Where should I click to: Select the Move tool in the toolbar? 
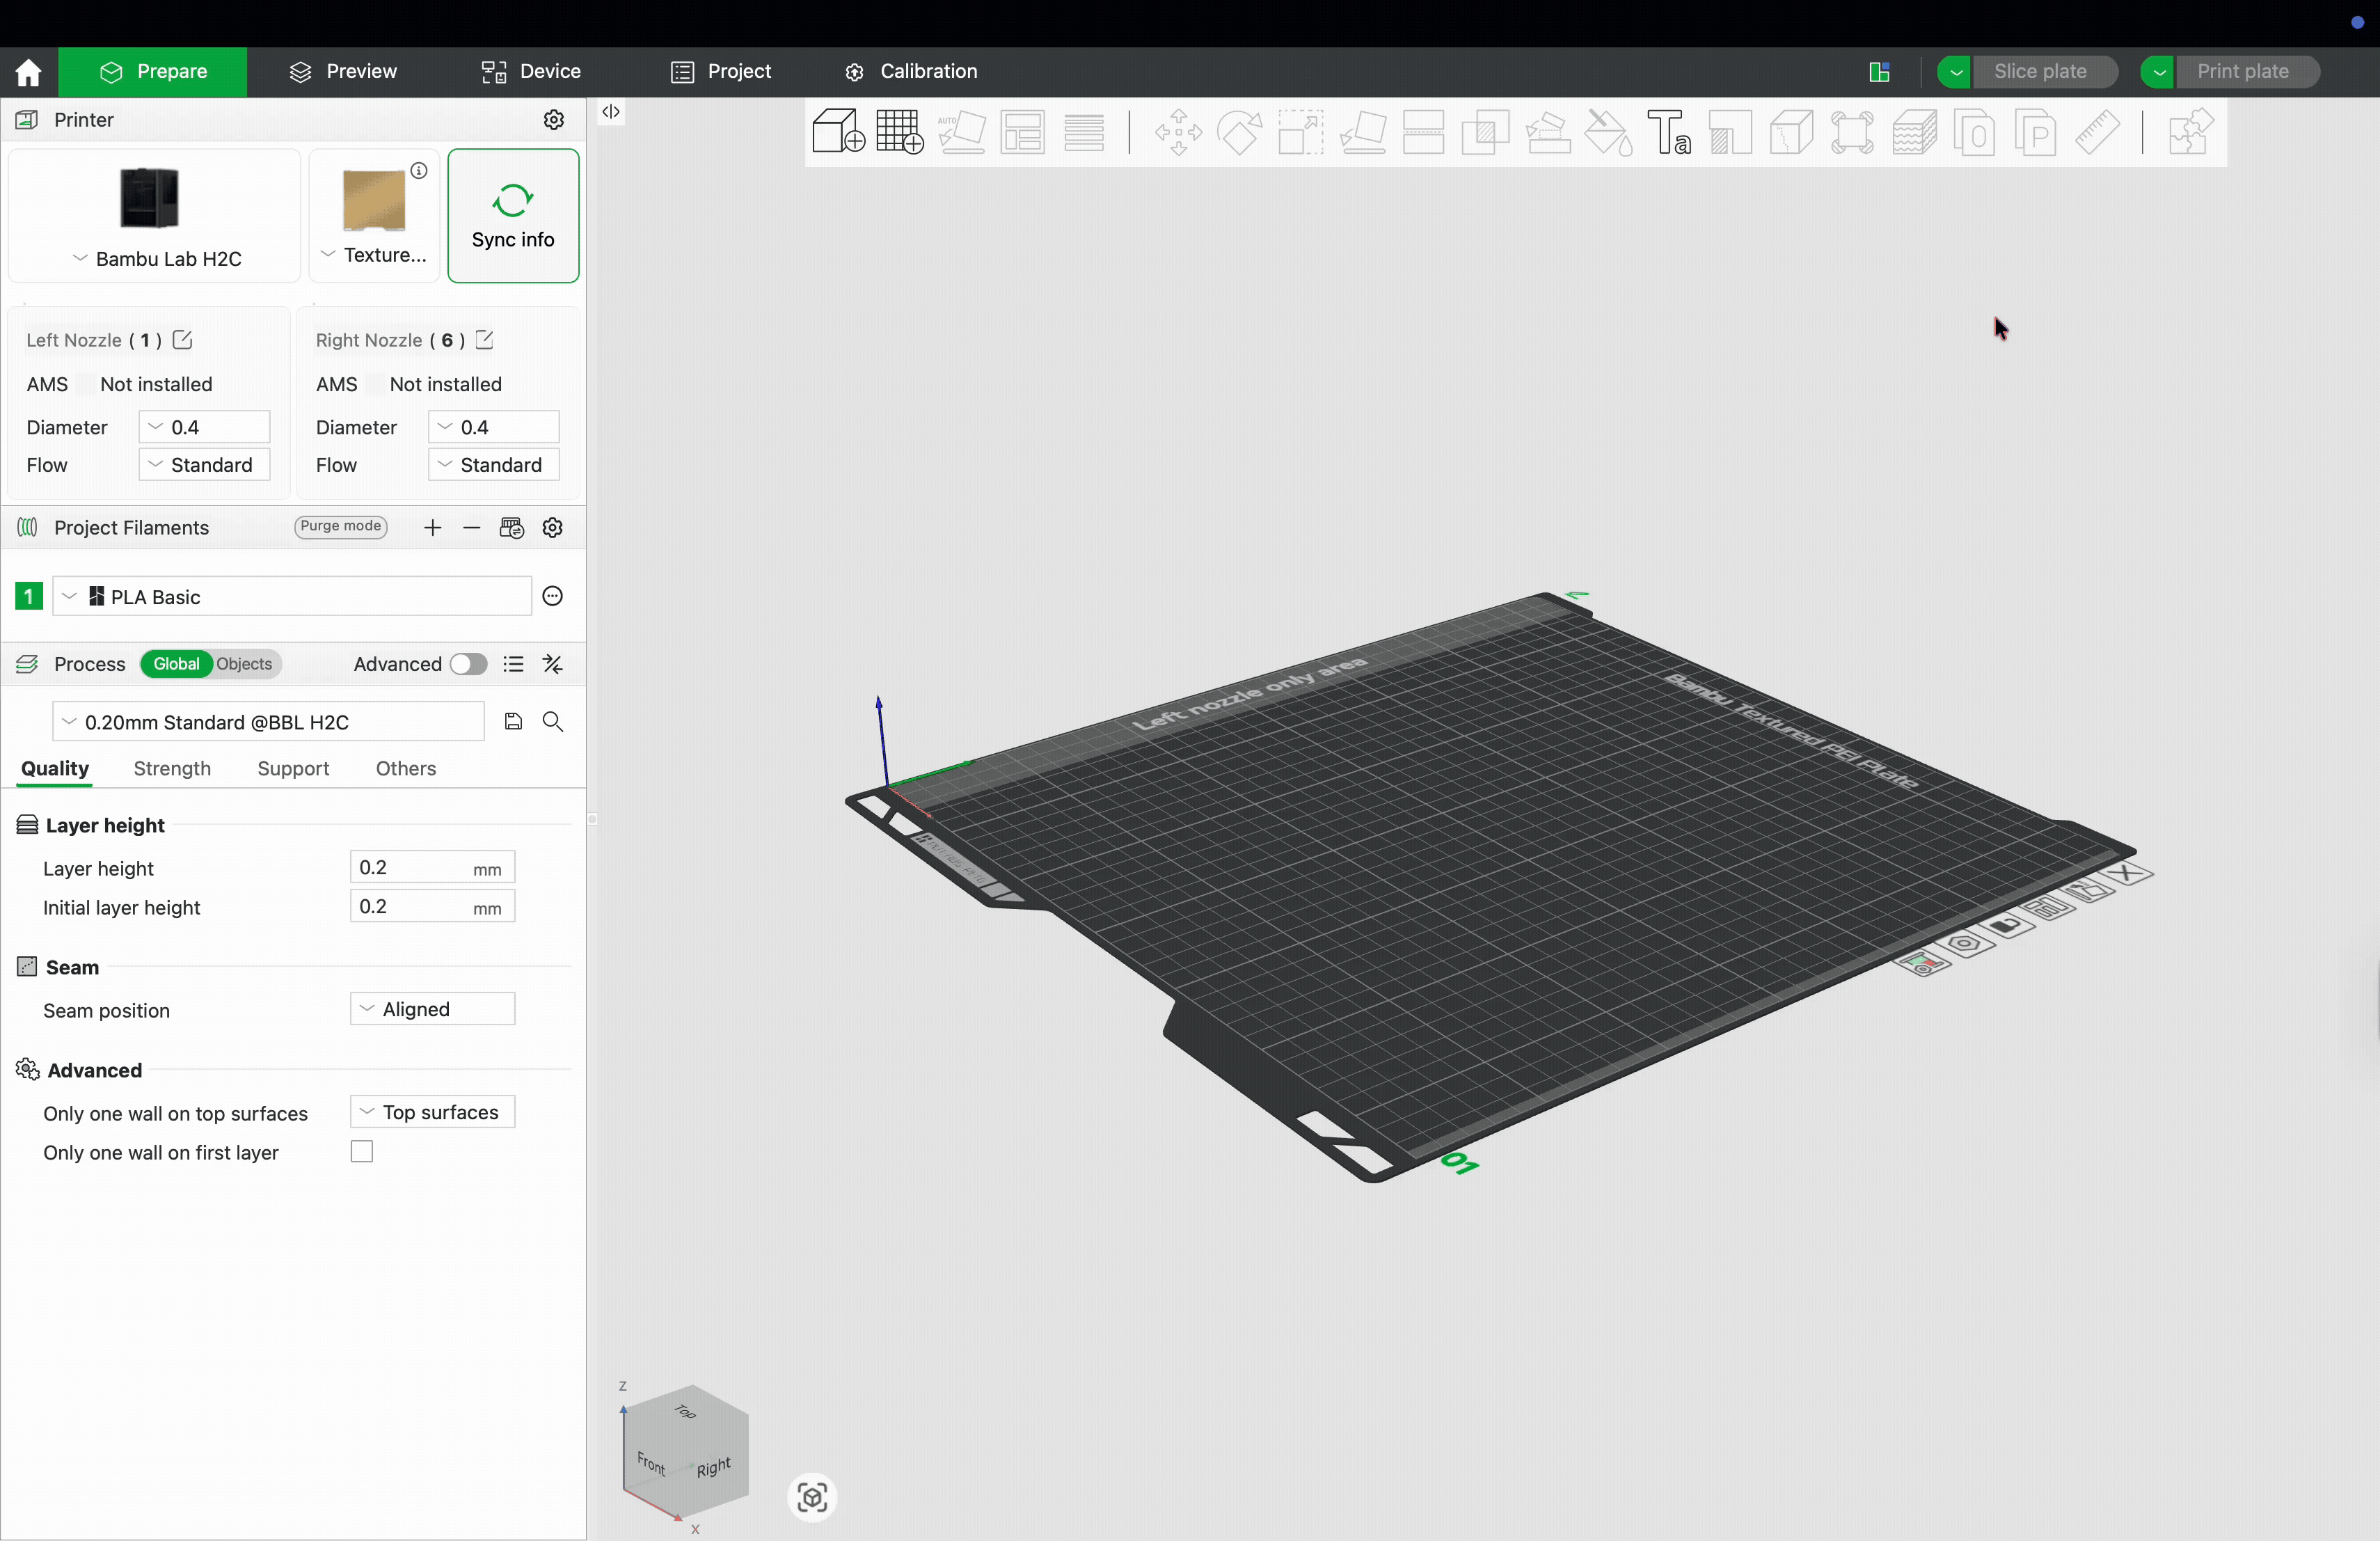1178,133
